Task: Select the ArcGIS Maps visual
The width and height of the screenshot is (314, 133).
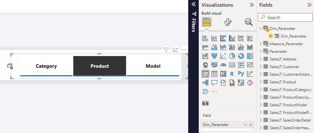Action: click(241, 83)
